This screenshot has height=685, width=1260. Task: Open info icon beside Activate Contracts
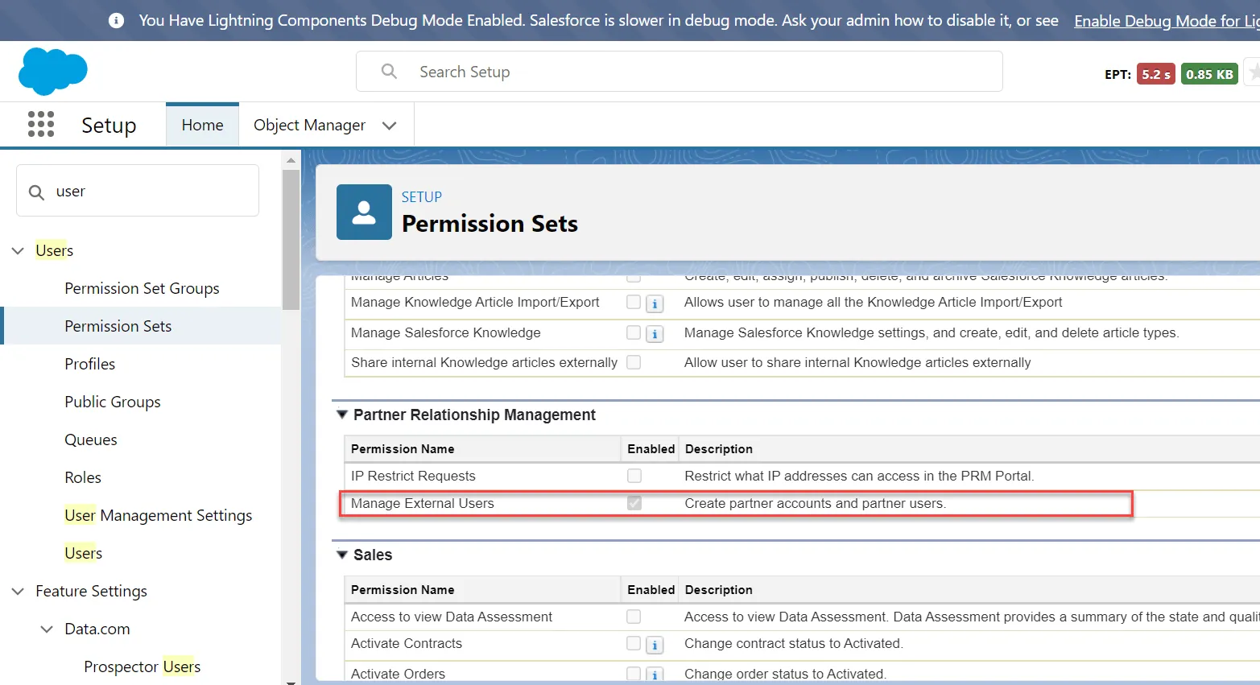(x=655, y=644)
